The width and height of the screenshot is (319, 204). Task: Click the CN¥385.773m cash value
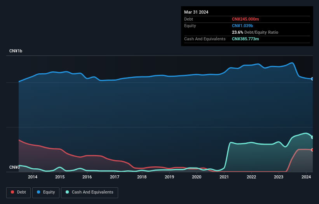tap(245, 39)
